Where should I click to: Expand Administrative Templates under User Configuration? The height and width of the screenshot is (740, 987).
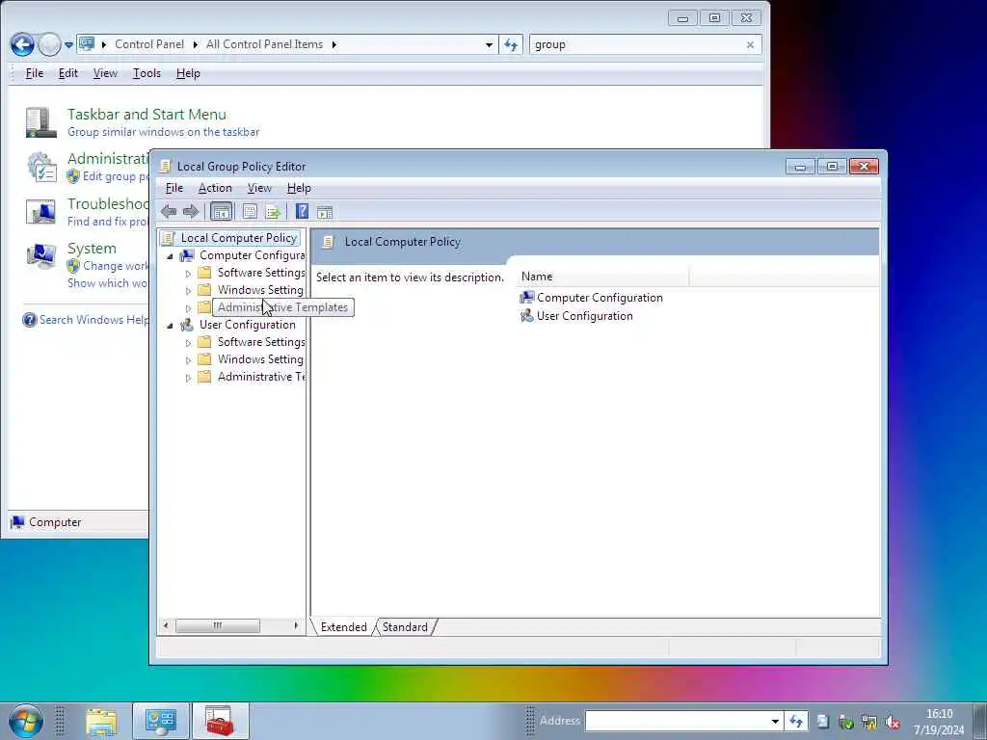(x=188, y=378)
